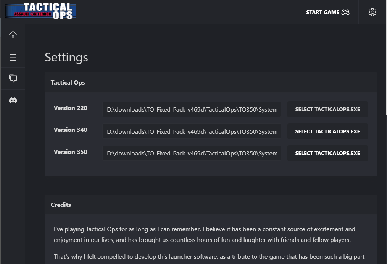Click the Version 350 path field
Screen dimensions: 387x264
pos(192,153)
